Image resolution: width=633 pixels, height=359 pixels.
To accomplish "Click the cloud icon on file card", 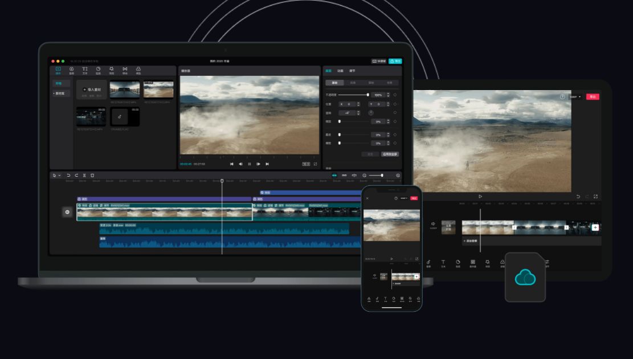I will click(525, 278).
